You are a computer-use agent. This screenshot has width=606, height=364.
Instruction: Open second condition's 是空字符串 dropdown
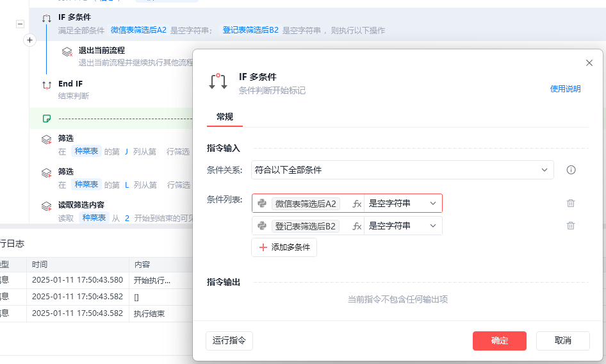402,226
